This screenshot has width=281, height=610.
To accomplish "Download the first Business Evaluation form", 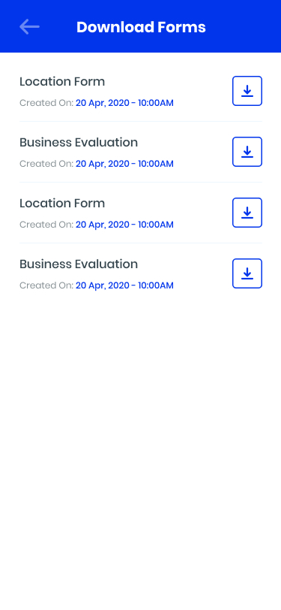I will [x=247, y=152].
